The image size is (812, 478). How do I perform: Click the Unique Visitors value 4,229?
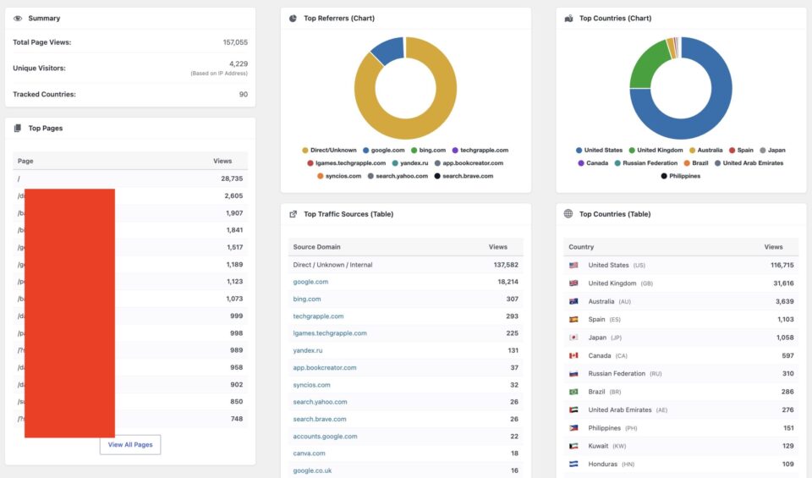[239, 63]
